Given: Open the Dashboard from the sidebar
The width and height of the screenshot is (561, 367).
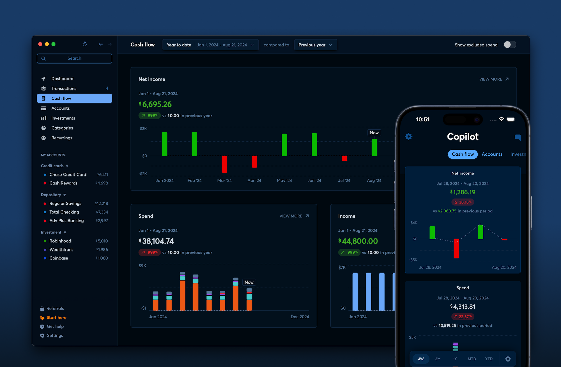Looking at the screenshot, I should click(x=62, y=78).
